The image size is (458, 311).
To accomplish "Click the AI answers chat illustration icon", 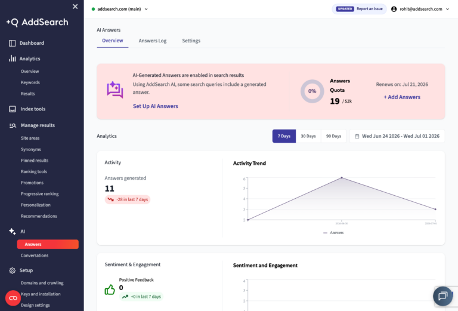I will click(x=114, y=90).
